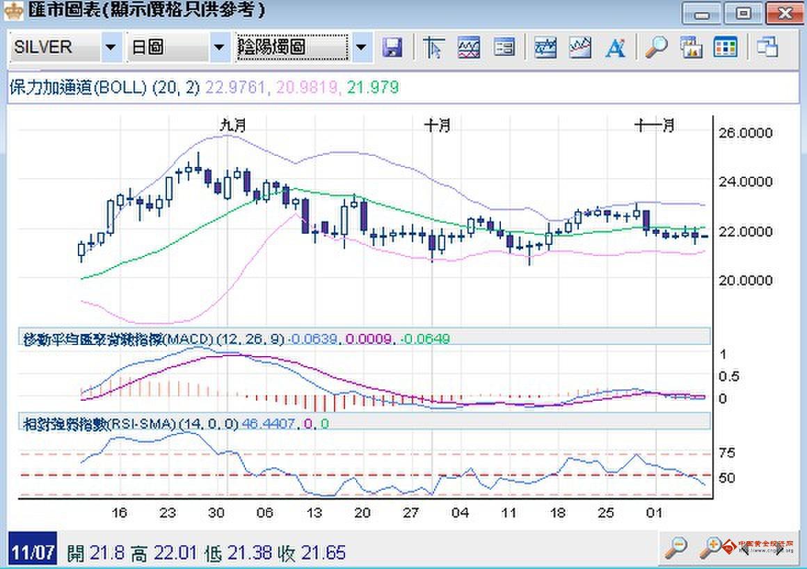Click the zoom out magnifier at bottom

pyautogui.click(x=676, y=549)
